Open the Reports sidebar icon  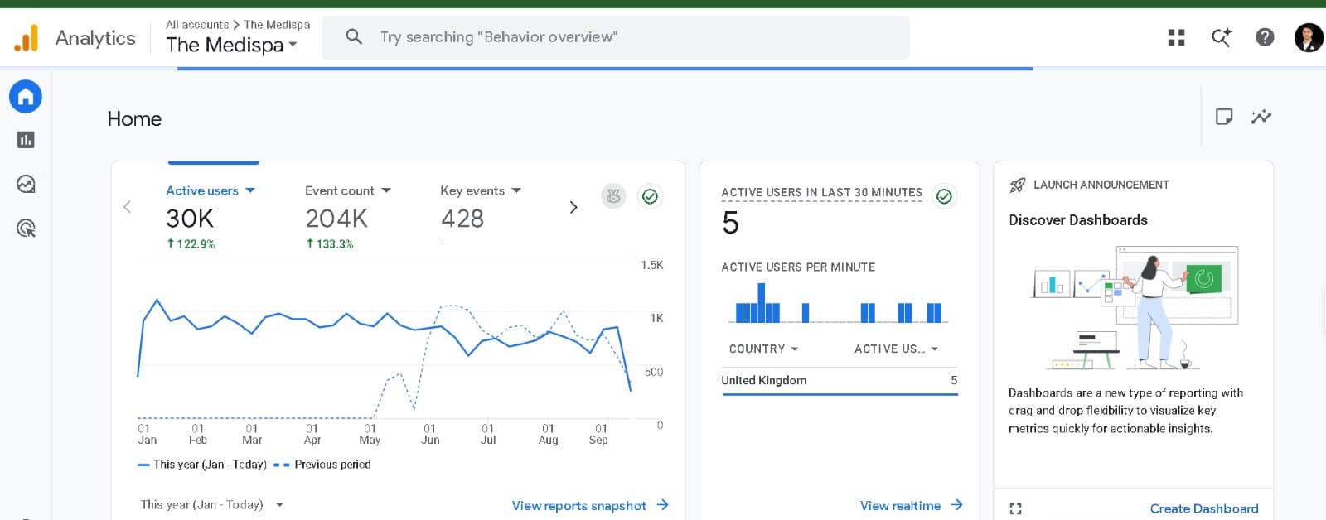coord(26,140)
